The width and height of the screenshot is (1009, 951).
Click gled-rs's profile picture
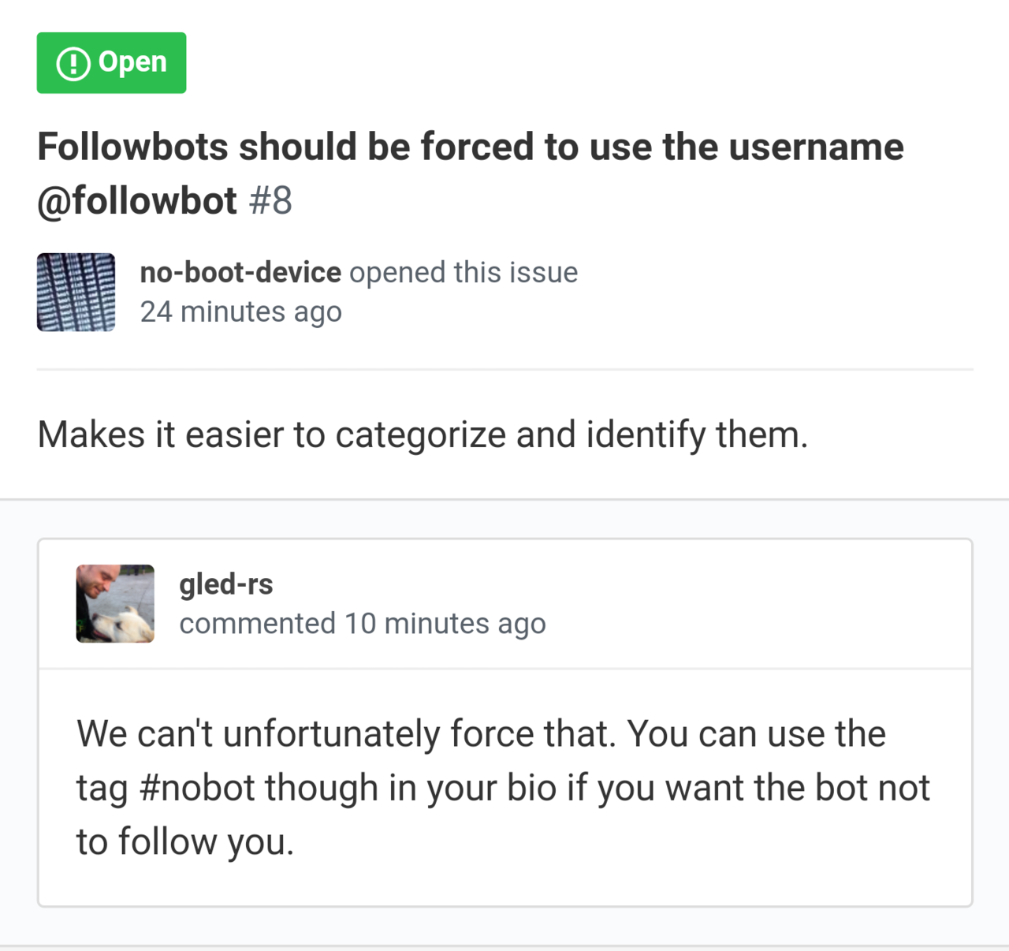click(x=115, y=604)
